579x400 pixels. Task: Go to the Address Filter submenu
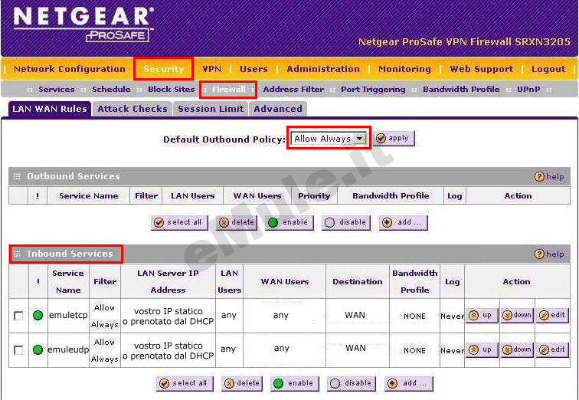click(293, 90)
